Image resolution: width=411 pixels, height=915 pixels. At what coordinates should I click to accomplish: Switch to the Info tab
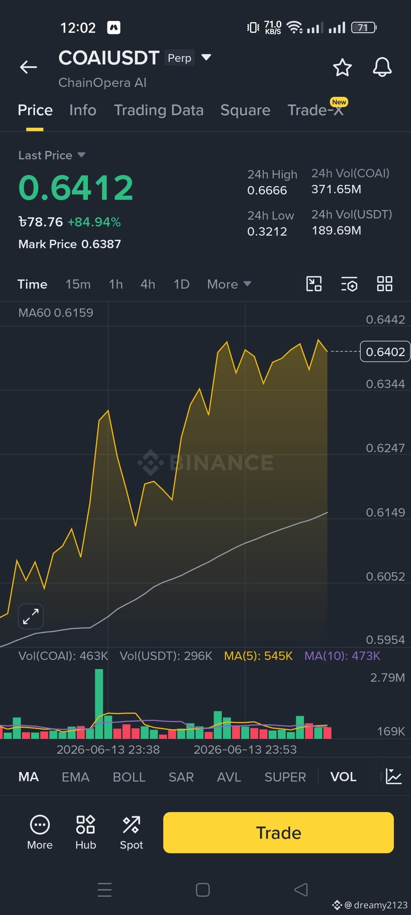(x=83, y=110)
